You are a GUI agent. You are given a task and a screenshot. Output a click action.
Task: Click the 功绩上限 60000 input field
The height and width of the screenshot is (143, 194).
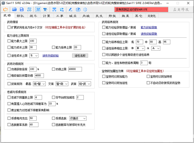[x=76, y=69]
